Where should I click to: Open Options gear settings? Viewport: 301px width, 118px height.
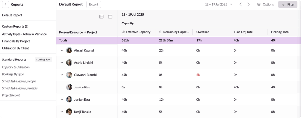click(x=265, y=4)
